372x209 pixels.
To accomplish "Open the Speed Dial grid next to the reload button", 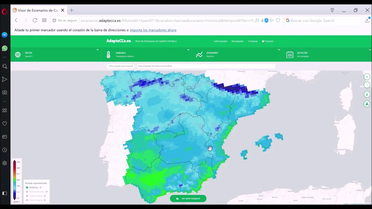I will click(44, 20).
